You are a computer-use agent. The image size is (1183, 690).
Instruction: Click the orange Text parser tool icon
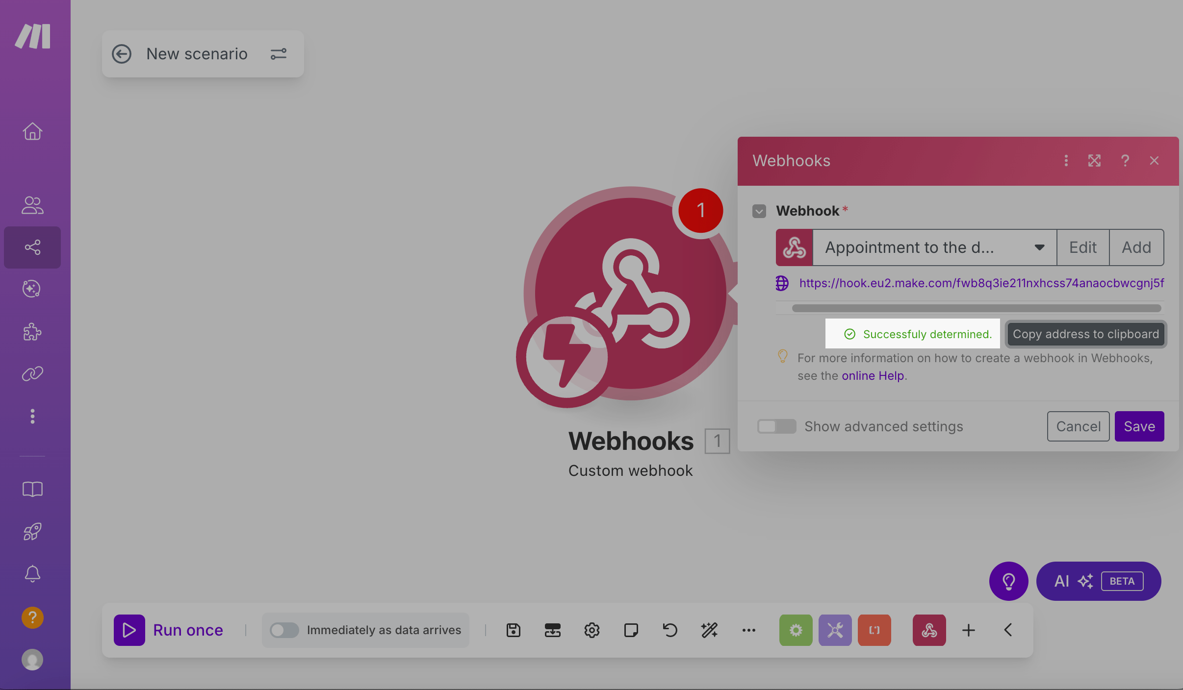click(874, 630)
